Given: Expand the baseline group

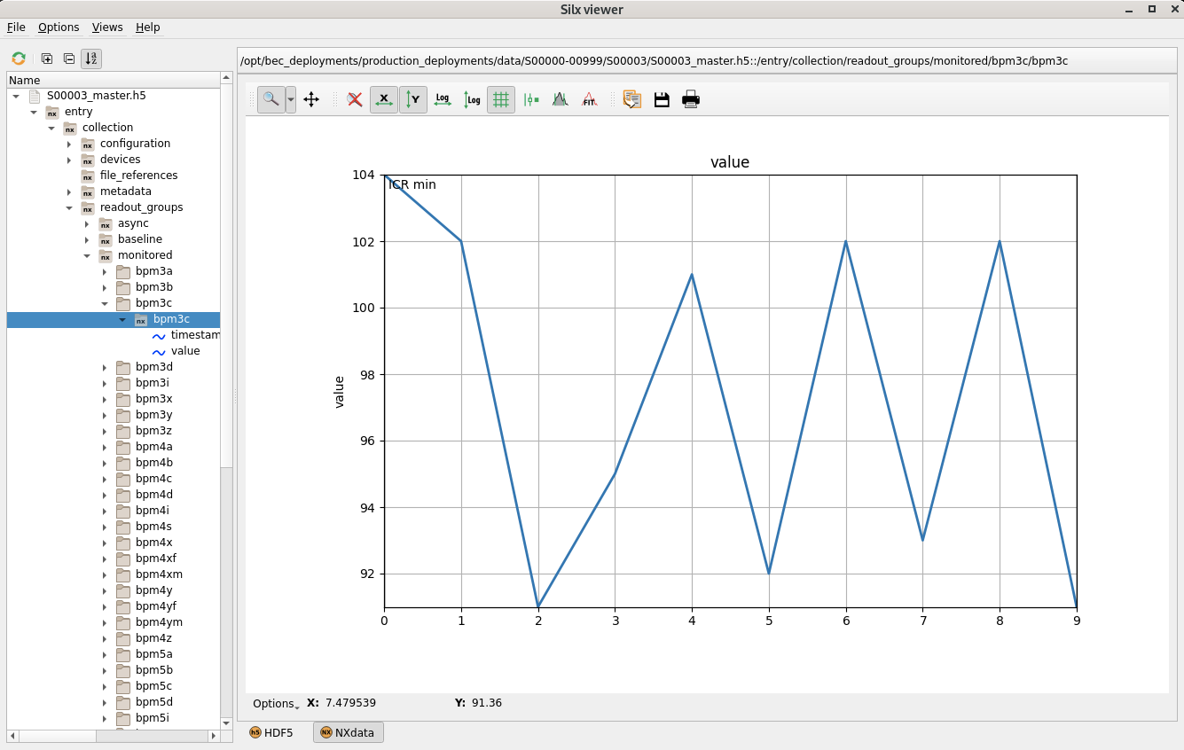Looking at the screenshot, I should [87, 239].
